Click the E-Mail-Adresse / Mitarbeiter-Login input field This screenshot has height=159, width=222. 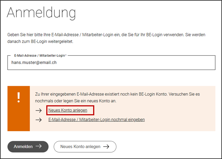(x=111, y=63)
